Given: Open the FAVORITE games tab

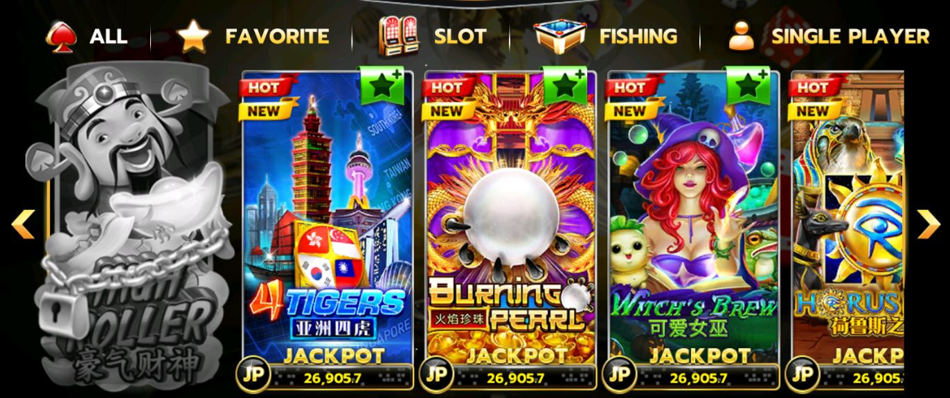Looking at the screenshot, I should [253, 36].
